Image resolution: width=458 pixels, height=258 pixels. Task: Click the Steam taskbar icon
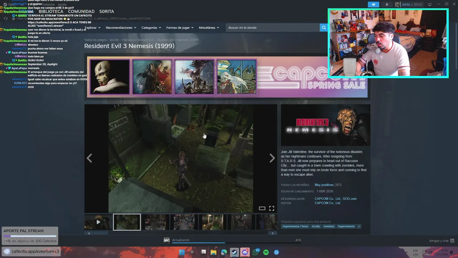point(234,252)
